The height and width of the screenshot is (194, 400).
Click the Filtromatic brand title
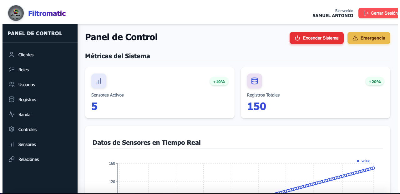click(x=47, y=13)
